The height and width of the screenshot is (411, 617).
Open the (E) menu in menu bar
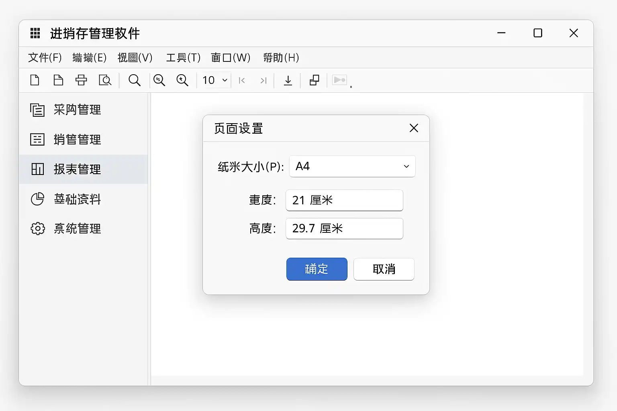pos(90,58)
